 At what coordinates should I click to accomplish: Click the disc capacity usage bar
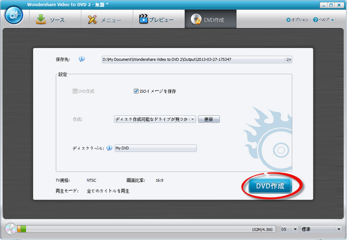146,229
